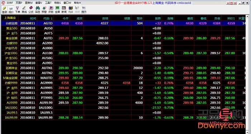Click the PT9995 code cell
The height and width of the screenshot is (134, 251).
[46, 98]
